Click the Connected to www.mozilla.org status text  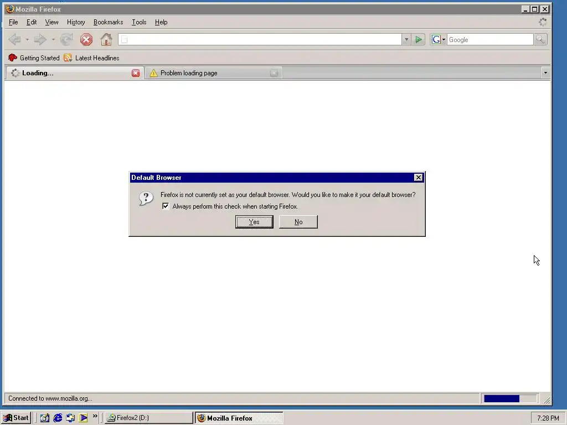click(50, 398)
